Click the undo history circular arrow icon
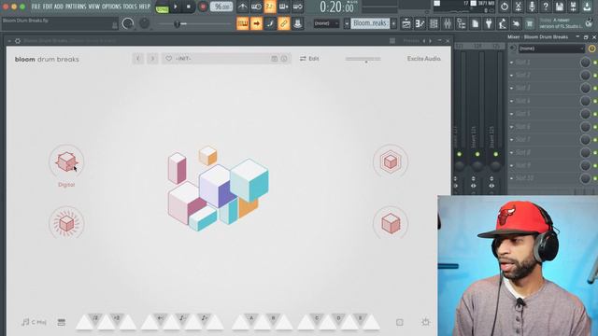The height and width of the screenshot is (336, 598). click(505, 7)
